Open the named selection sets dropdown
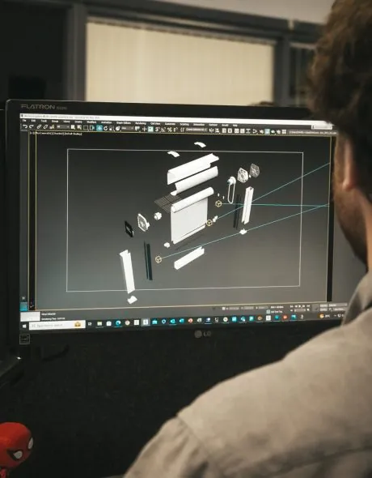The width and height of the screenshot is (372, 478). (197, 130)
